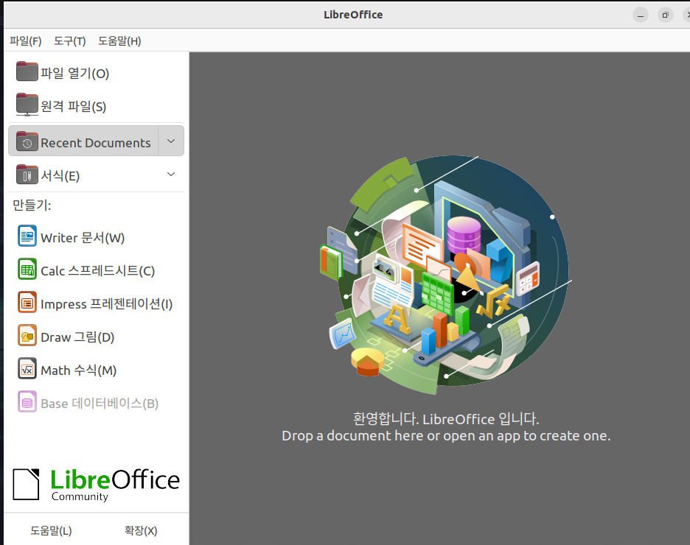
Task: Expand the Recent Documents dropdown arrow
Action: [x=170, y=141]
